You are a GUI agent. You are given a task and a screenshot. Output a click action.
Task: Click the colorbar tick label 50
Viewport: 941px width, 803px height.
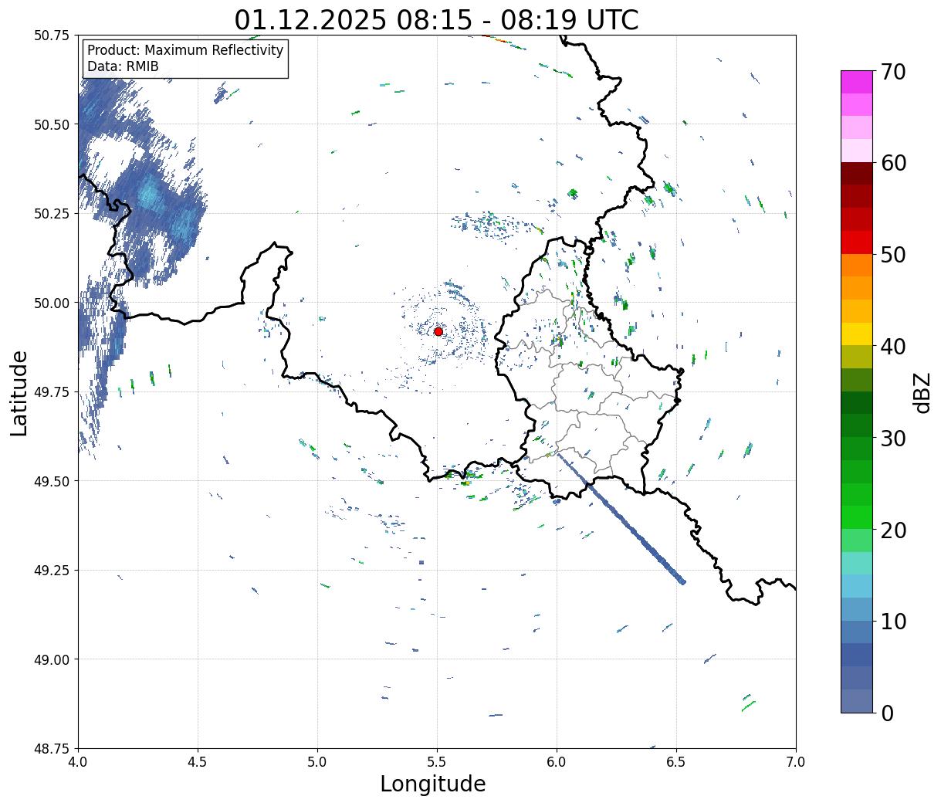(893, 255)
